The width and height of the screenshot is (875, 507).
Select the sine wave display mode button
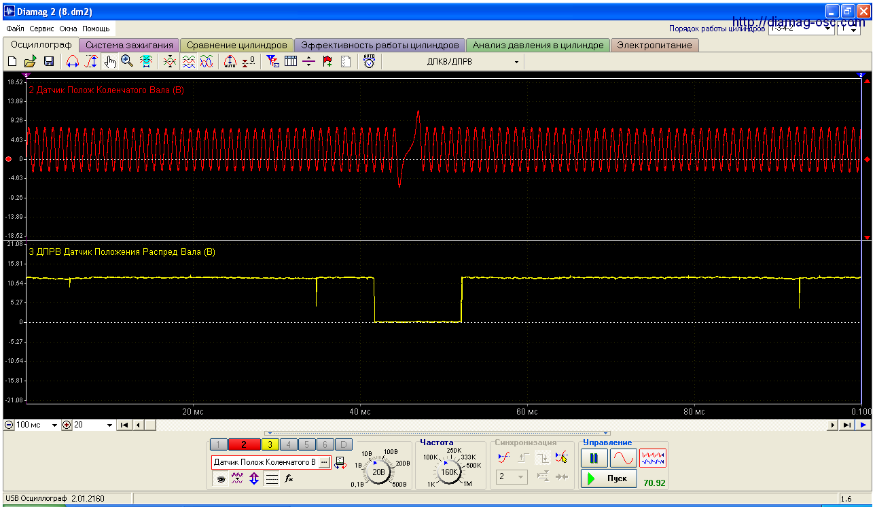click(x=624, y=458)
